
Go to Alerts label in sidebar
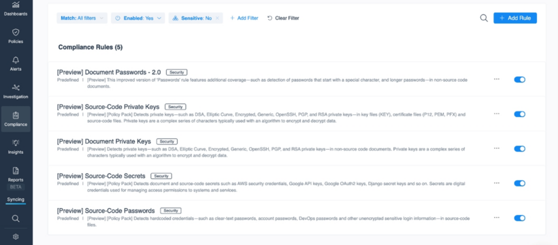pyautogui.click(x=16, y=69)
